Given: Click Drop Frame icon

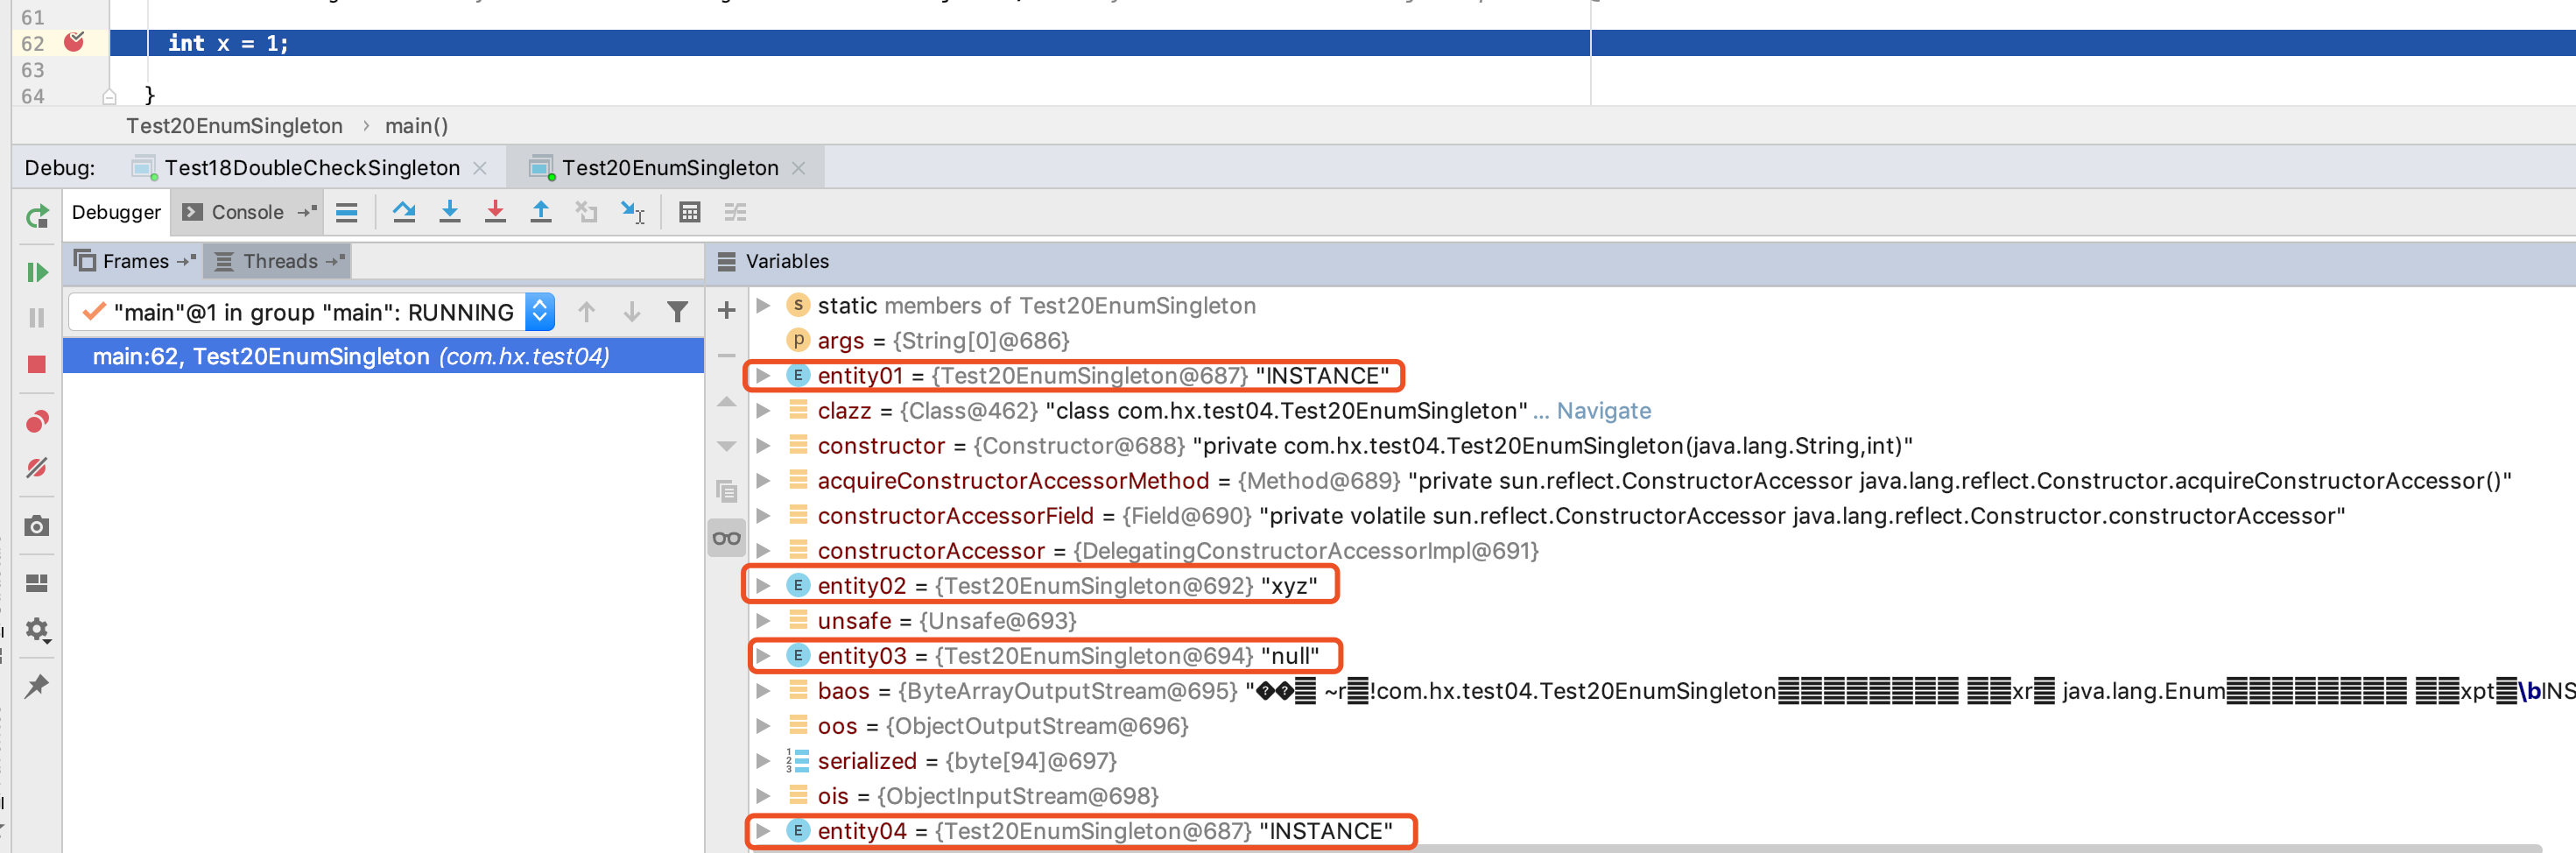Looking at the screenshot, I should [x=587, y=212].
